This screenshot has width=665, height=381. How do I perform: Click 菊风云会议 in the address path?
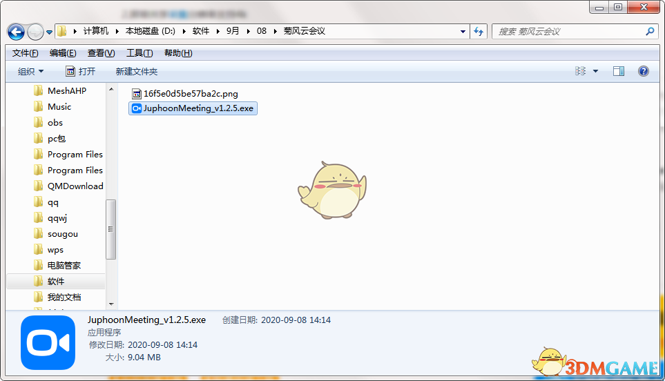tap(305, 31)
